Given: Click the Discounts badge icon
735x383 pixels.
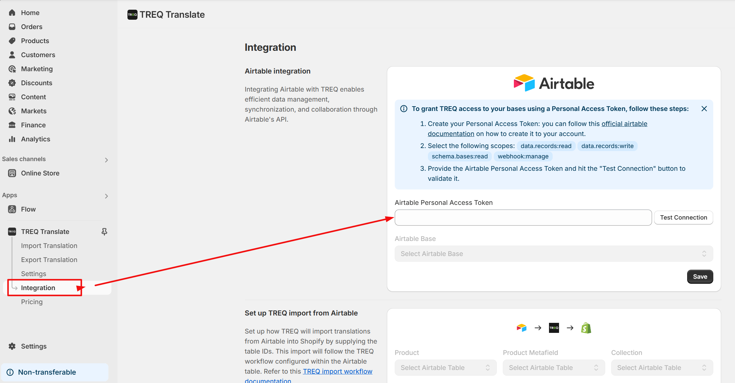Looking at the screenshot, I should (12, 83).
